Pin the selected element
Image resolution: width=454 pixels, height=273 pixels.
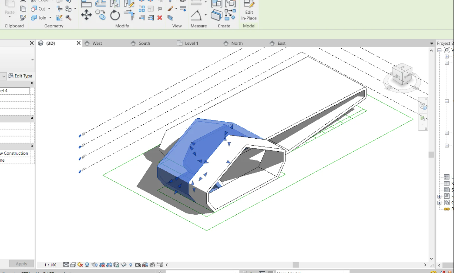(x=159, y=9)
